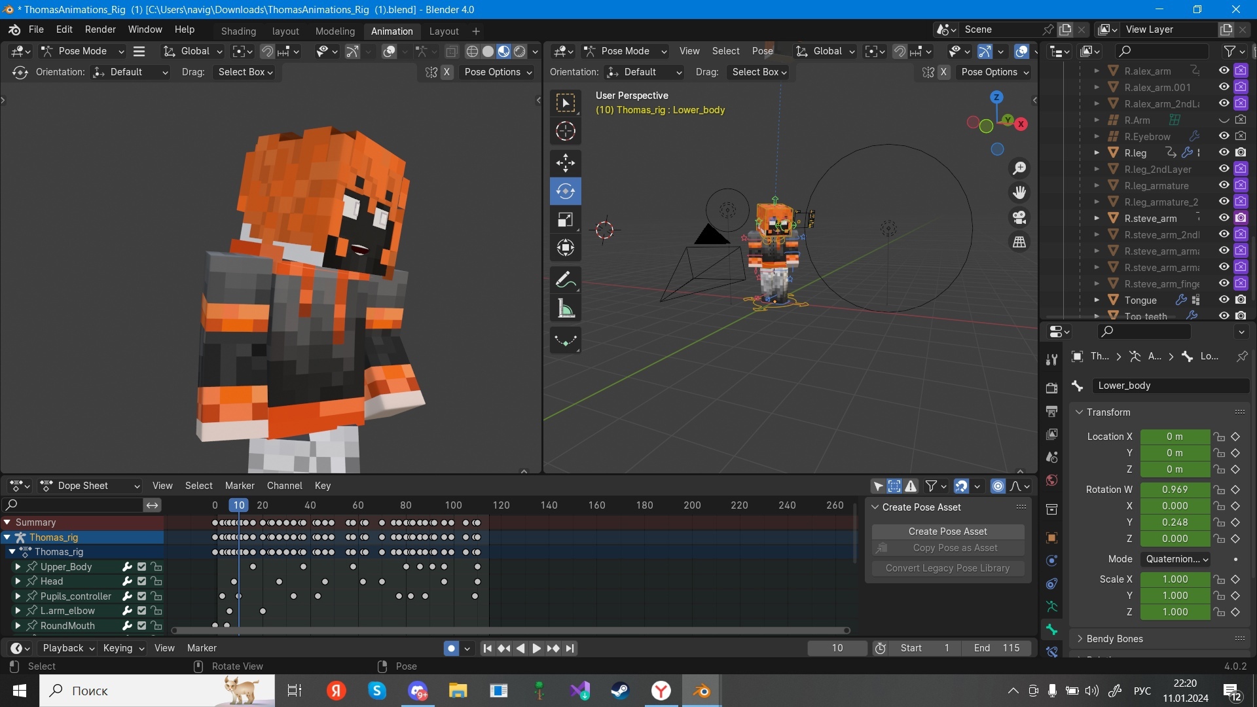Click Convert Legacy Pose Library button

coord(947,568)
